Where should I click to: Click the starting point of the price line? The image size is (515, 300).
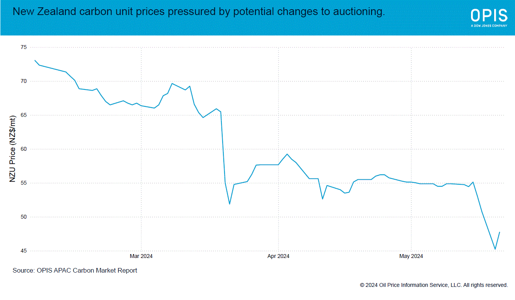[35, 60]
